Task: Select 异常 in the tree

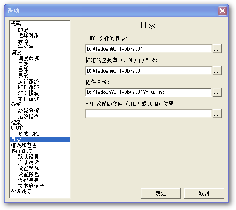Action: point(23,76)
